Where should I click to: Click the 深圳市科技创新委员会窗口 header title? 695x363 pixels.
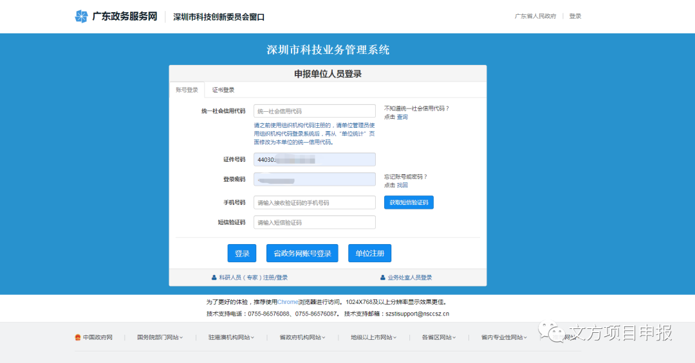coord(219,17)
